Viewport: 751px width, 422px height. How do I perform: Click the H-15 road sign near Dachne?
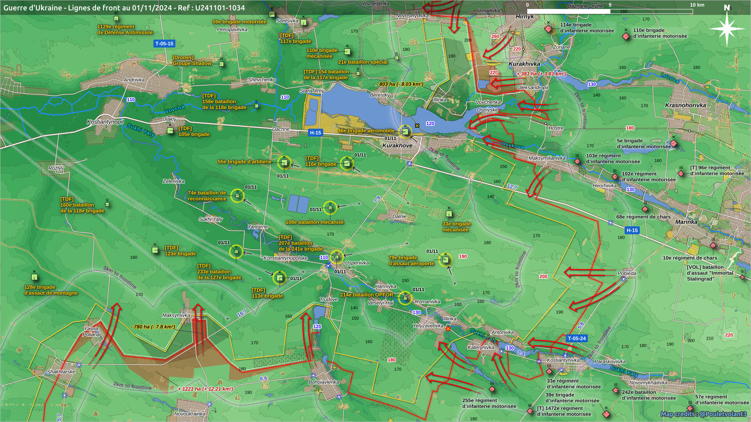click(x=315, y=132)
